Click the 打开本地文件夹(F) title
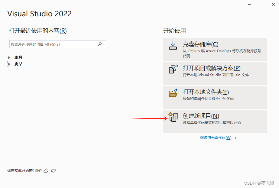This screenshot has height=188, width=279. click(x=206, y=92)
